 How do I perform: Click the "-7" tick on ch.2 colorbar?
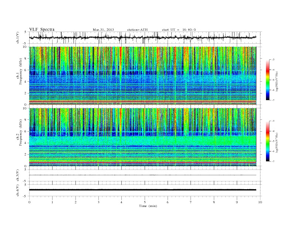(273, 161)
